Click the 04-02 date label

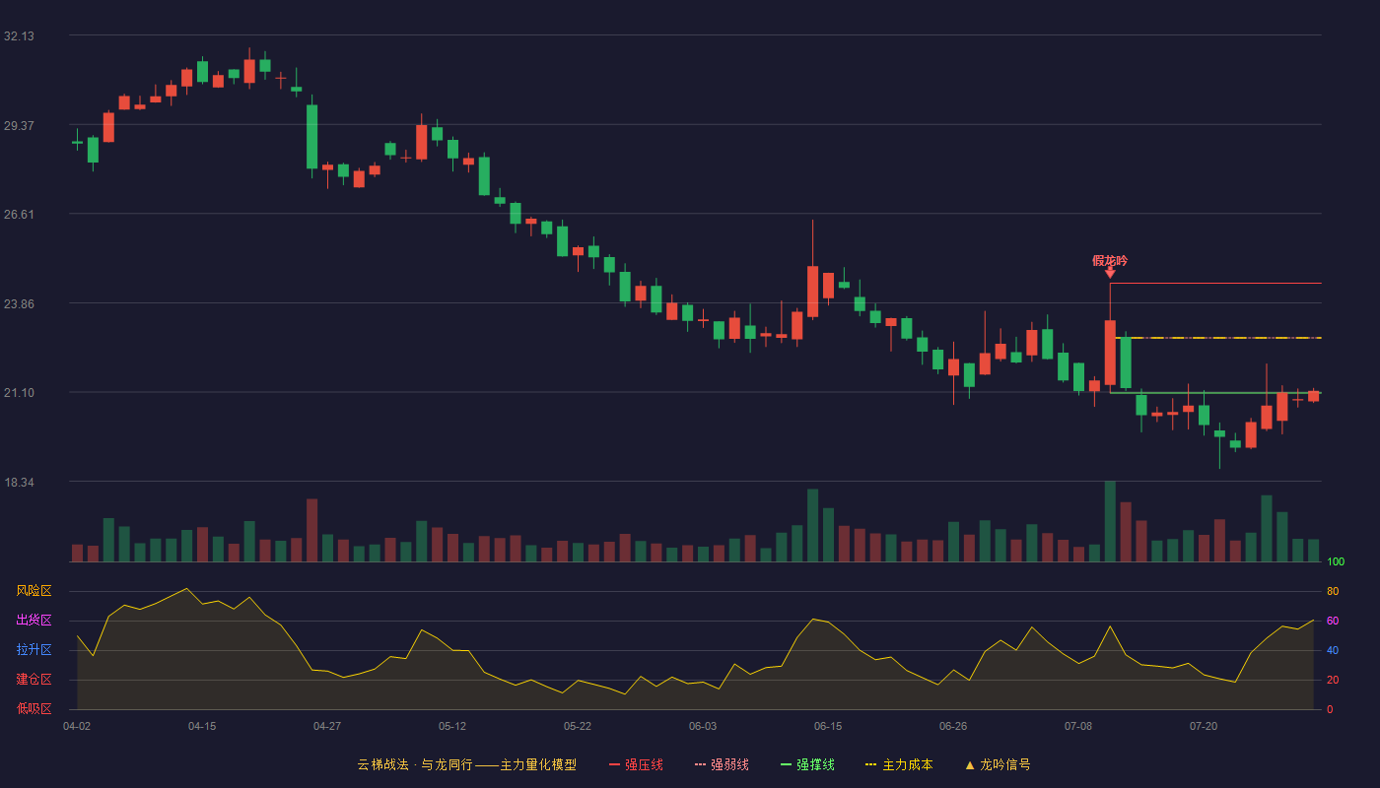[77, 726]
